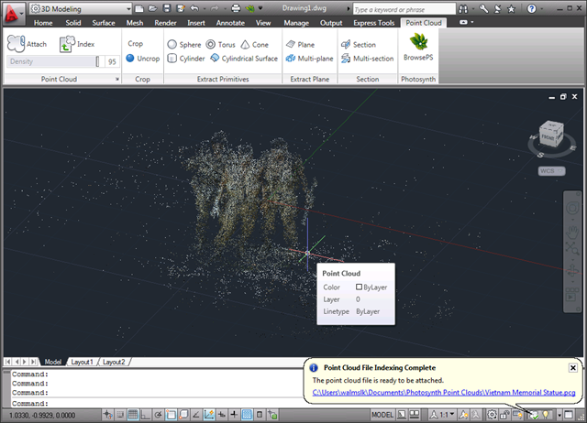The height and width of the screenshot is (423, 587).
Task: Switch to the Layout1 tab
Action: 81,362
